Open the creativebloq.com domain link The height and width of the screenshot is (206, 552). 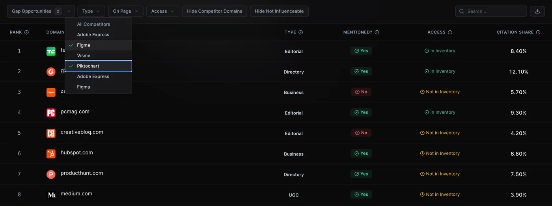pos(82,132)
